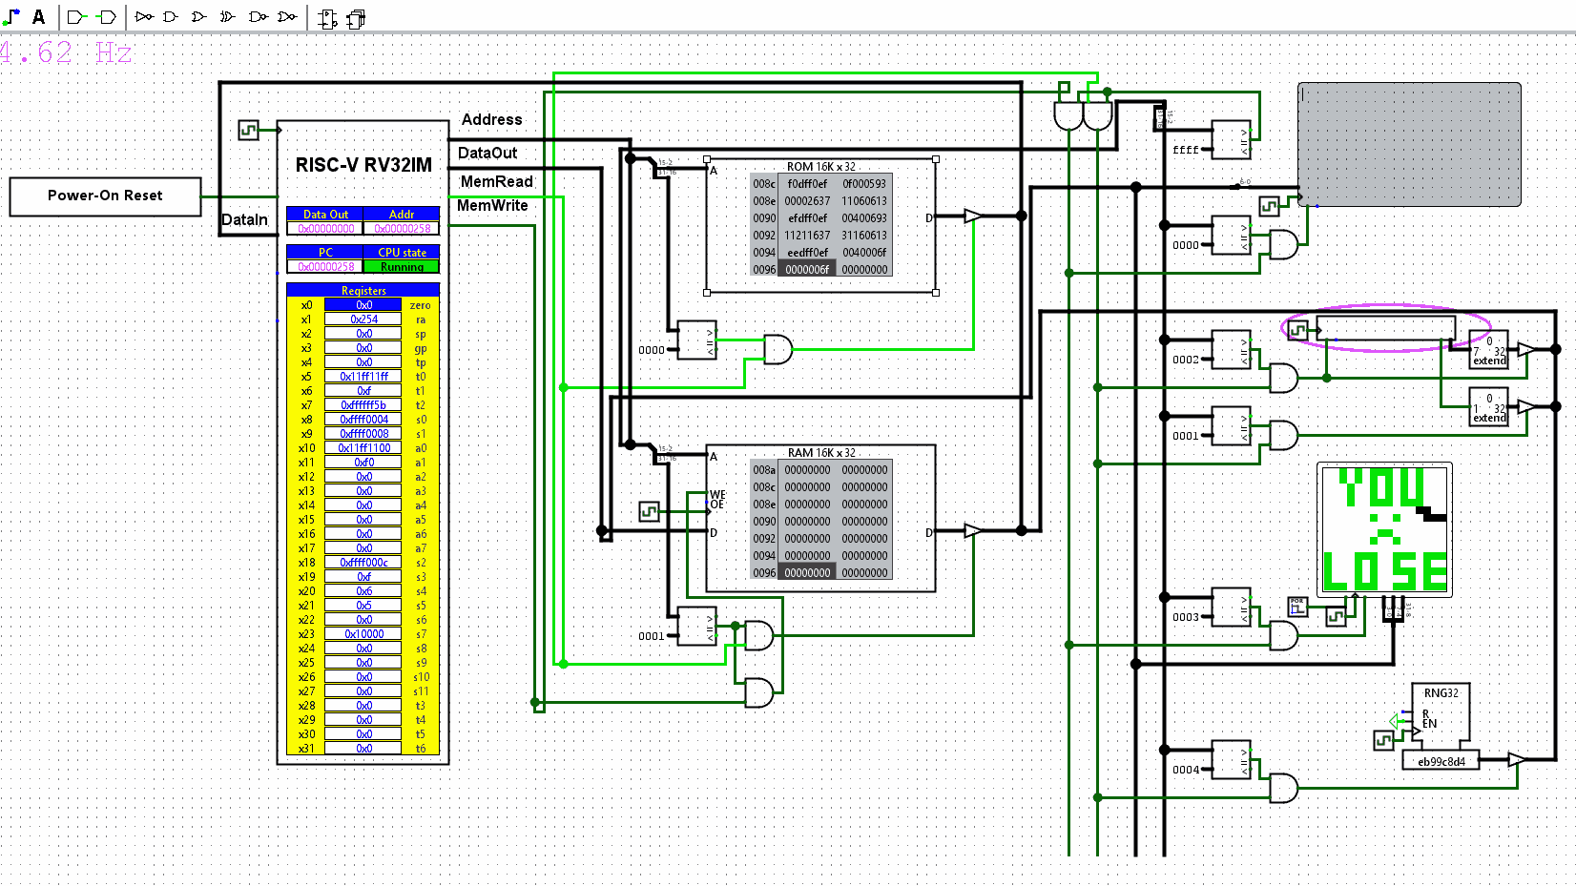The width and height of the screenshot is (1576, 886).
Task: Toggle the clock under the YOU LOSE display
Action: pyautogui.click(x=1336, y=616)
